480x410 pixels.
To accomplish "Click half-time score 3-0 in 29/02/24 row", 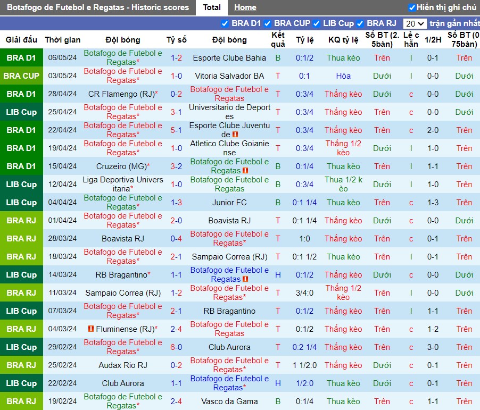I will click(433, 347).
